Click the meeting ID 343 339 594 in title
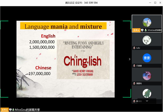Viewport: 163px width, 112px height. [x=91, y=3]
